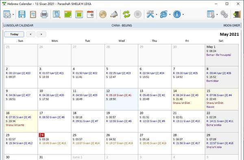The image size is (244, 160).
Task: Click the Today button
Action: (x=14, y=34)
